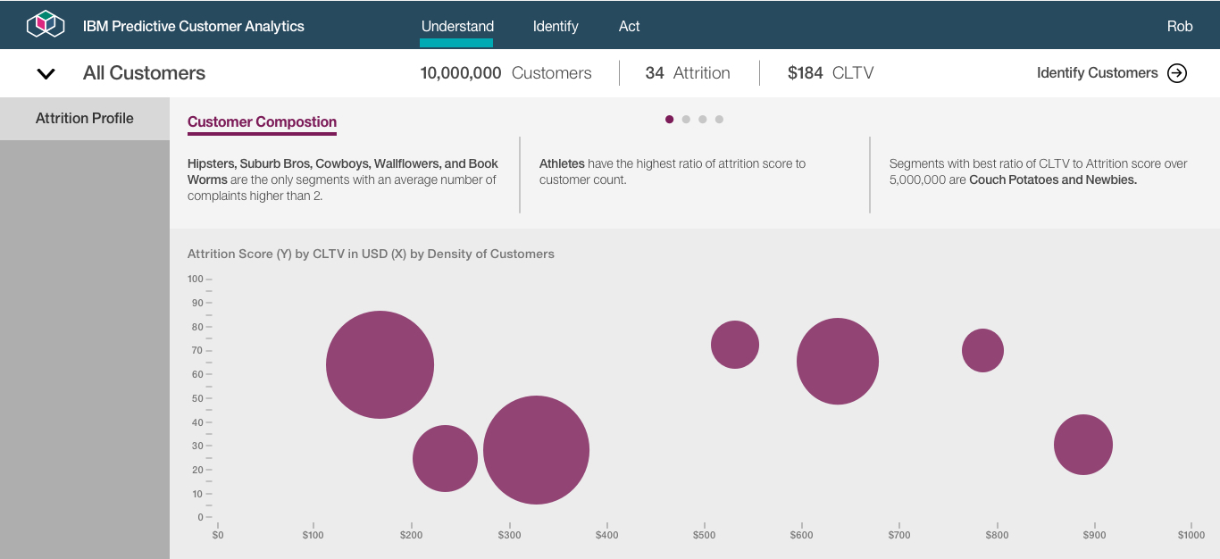This screenshot has height=559, width=1220.
Task: Select the bubble near $230 CLTV
Action: 445,458
